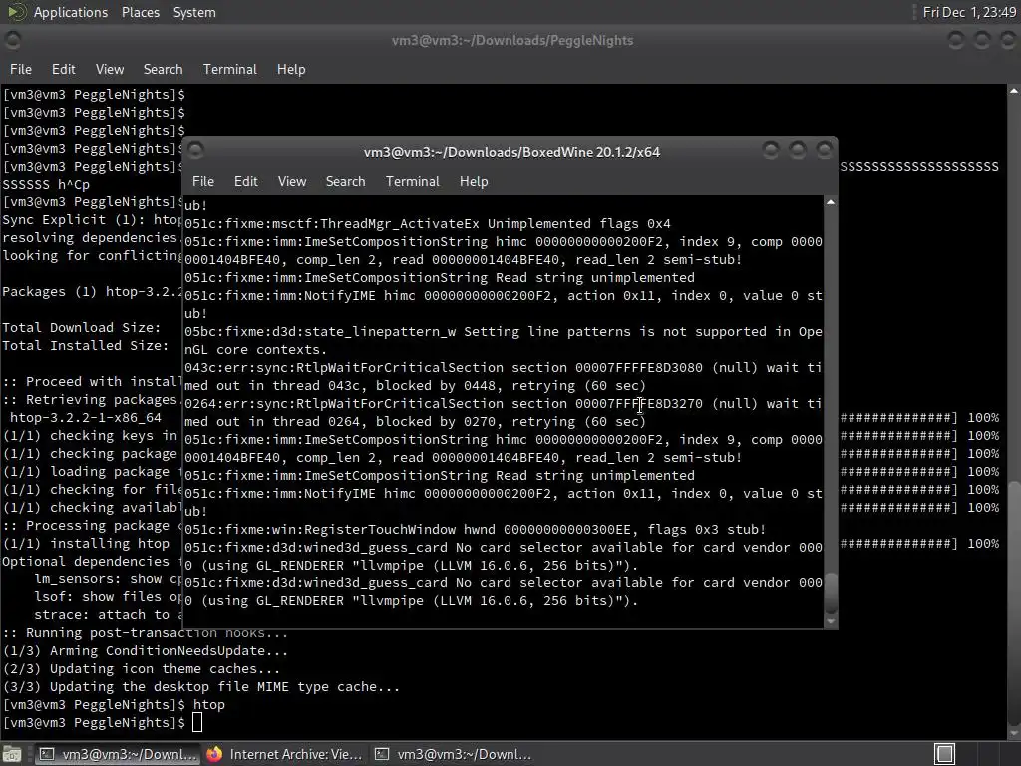Click 'RegisterTouchWindow' line in BoxedWine terminal
The image size is (1021, 766).
pyautogui.click(x=475, y=529)
